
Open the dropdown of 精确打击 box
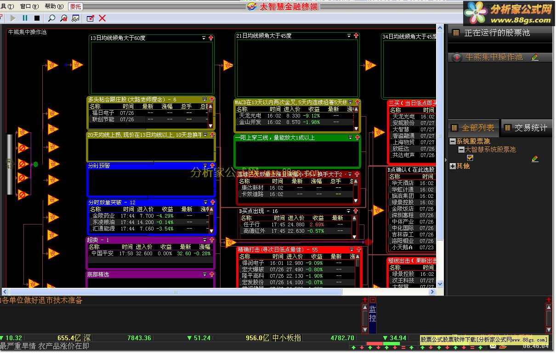click(x=352, y=250)
